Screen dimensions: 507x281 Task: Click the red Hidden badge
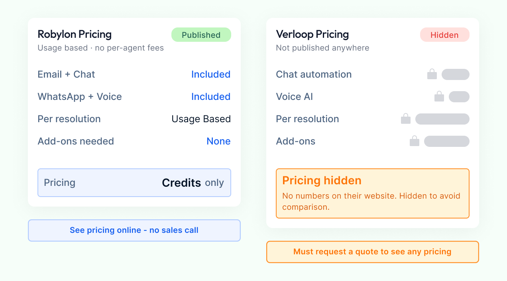pyautogui.click(x=444, y=35)
